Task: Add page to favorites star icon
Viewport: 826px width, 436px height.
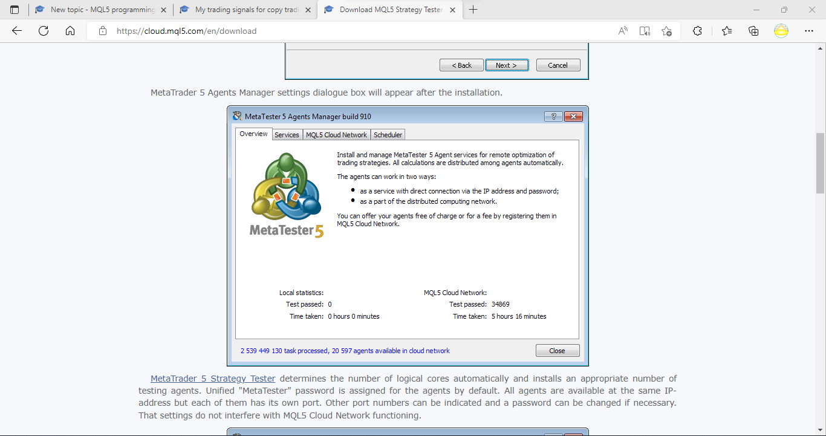Action: coord(666,31)
